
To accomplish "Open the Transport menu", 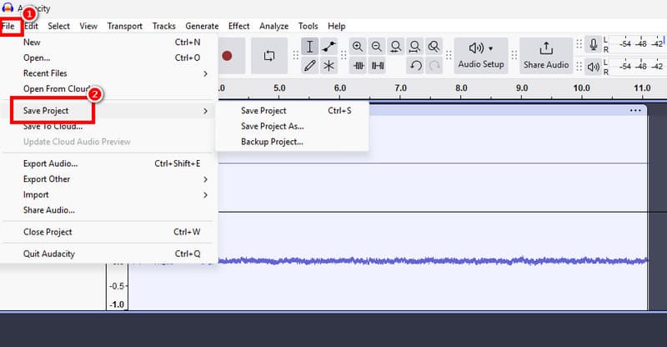I will pyautogui.click(x=124, y=26).
